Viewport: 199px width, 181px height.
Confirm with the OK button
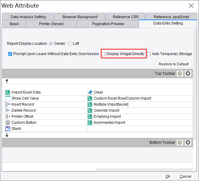click(x=168, y=176)
